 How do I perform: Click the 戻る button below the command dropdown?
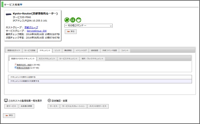click(71, 32)
